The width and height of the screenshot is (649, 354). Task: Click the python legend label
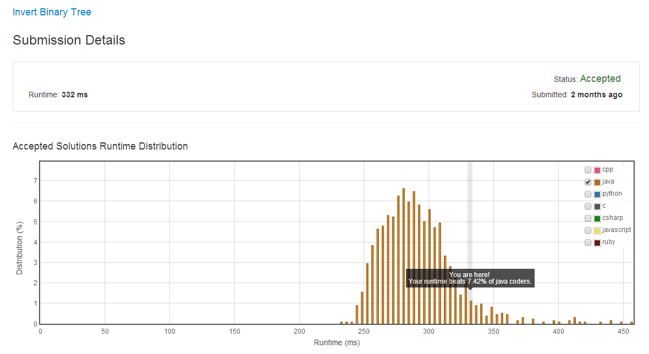(x=612, y=193)
